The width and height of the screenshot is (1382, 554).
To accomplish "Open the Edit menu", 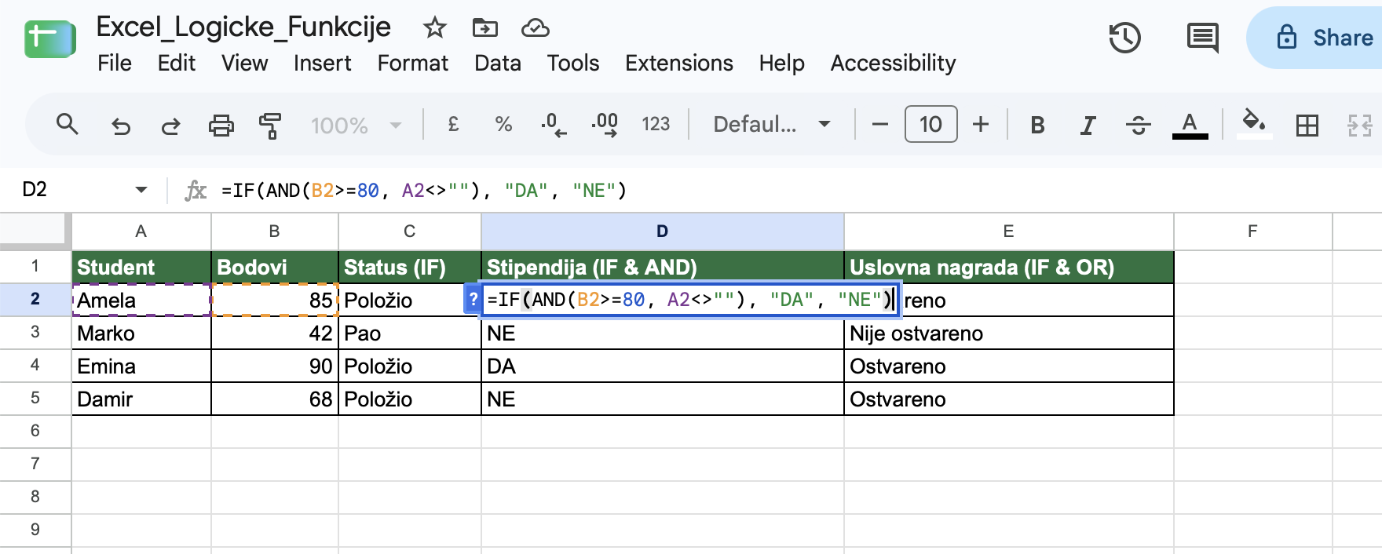I will pos(177,63).
